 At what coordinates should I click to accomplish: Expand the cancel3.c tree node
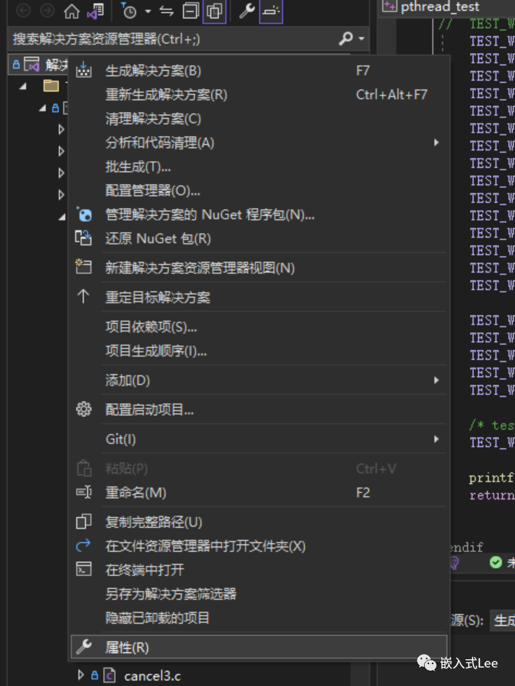coord(81,675)
